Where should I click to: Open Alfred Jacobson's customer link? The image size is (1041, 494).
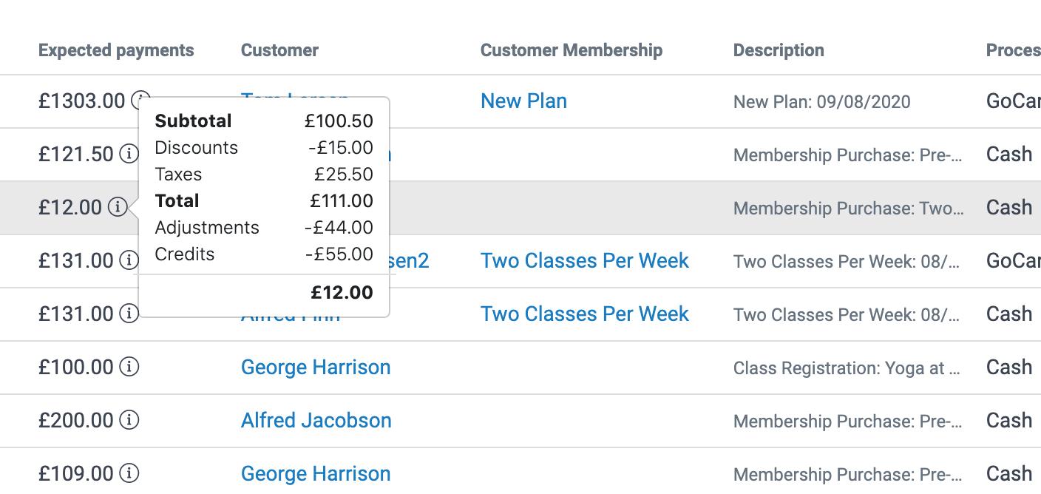point(316,420)
